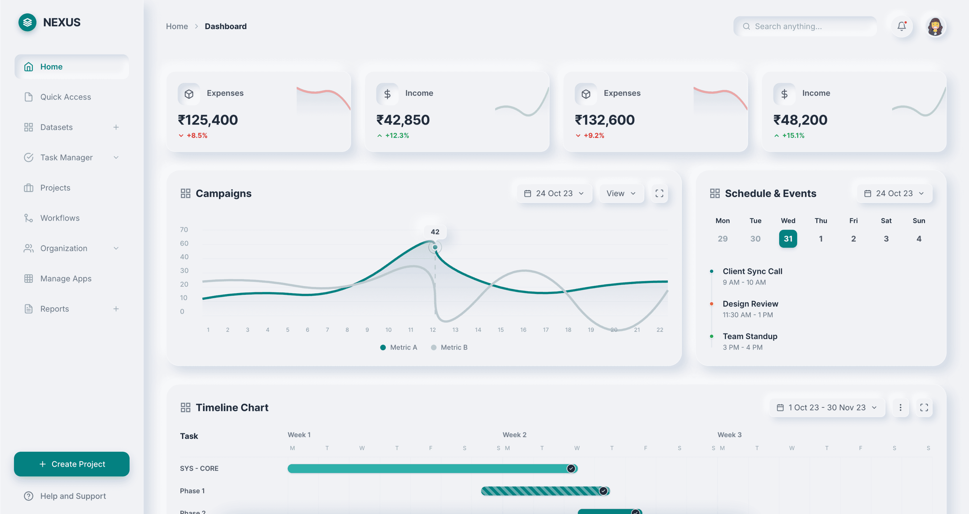Select day 31 in the Schedule calendar
969x514 pixels.
[788, 238]
